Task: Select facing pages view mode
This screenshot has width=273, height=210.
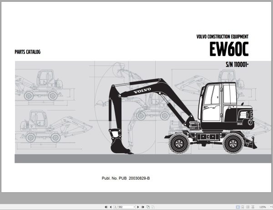Action: (248, 207)
